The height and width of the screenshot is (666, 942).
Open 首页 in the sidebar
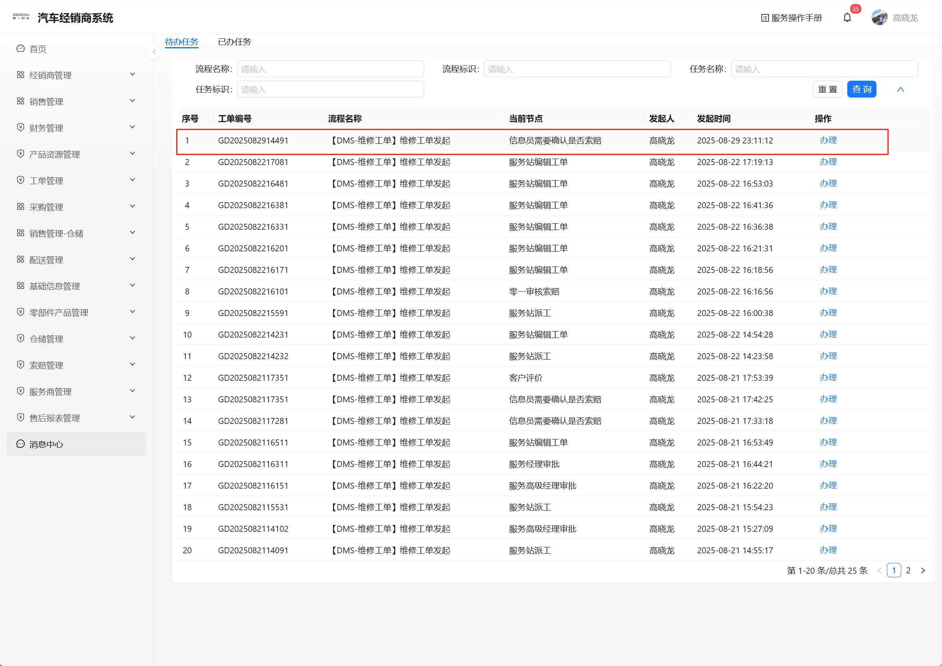point(76,49)
